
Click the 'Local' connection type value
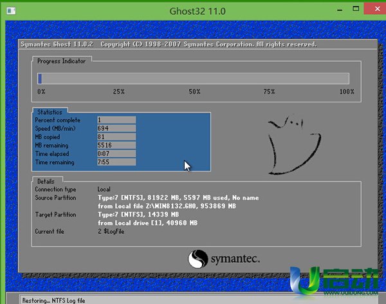(x=104, y=189)
